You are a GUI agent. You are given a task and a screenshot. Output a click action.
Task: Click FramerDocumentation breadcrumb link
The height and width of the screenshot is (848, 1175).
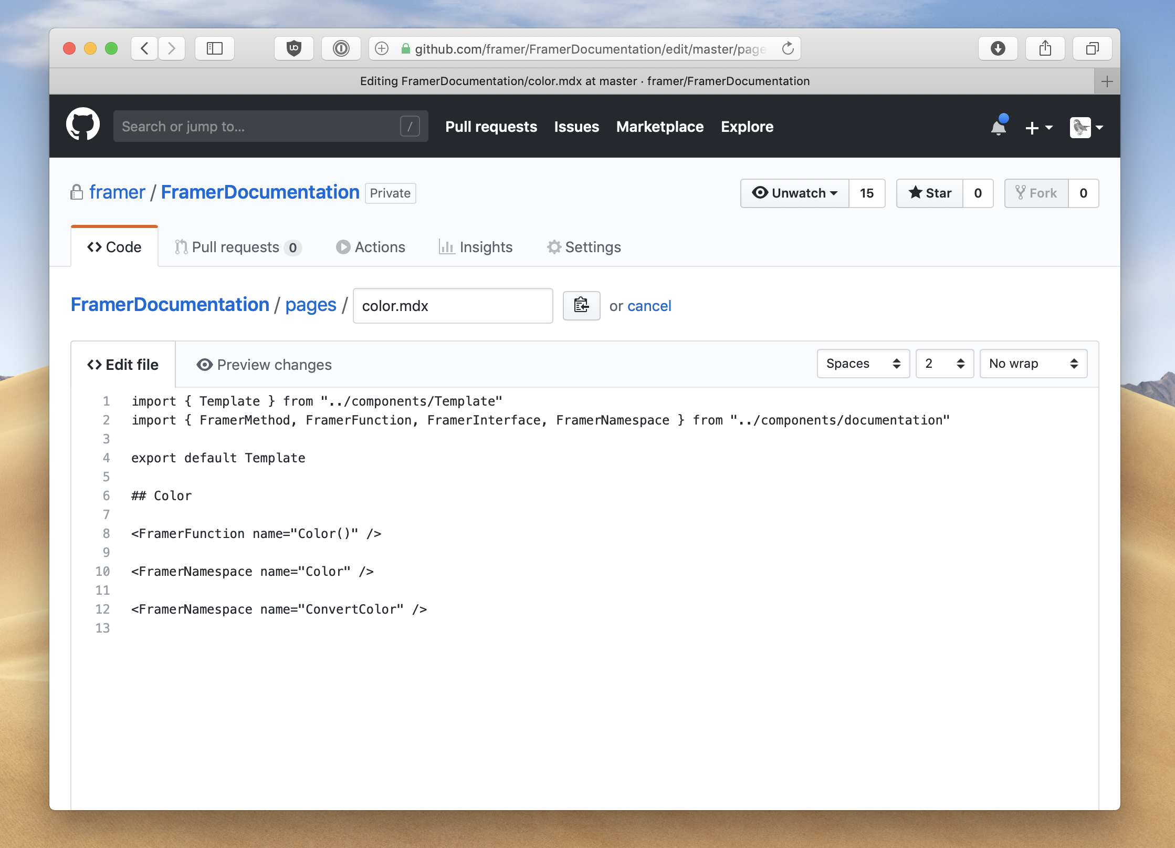(x=170, y=305)
